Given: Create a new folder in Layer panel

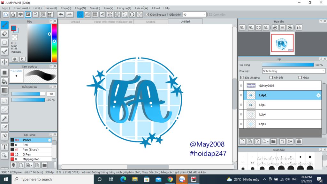Looking at the screenshot, I should [273, 142].
